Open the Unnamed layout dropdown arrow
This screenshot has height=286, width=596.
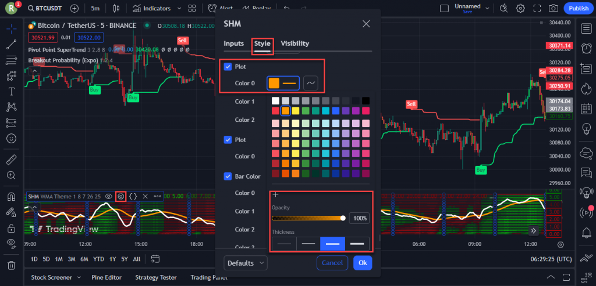pos(487,8)
